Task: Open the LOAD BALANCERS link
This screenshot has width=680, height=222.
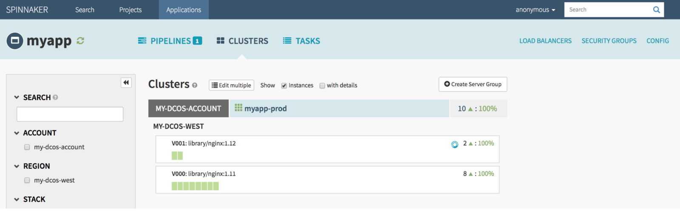Action: [x=545, y=41]
